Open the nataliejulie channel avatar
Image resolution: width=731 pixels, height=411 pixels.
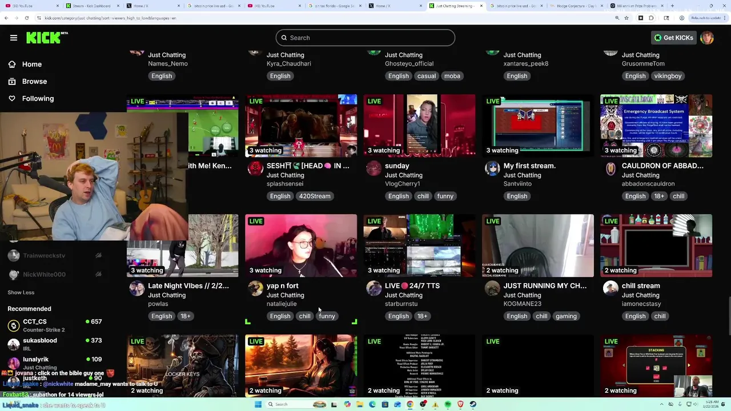coord(255,288)
